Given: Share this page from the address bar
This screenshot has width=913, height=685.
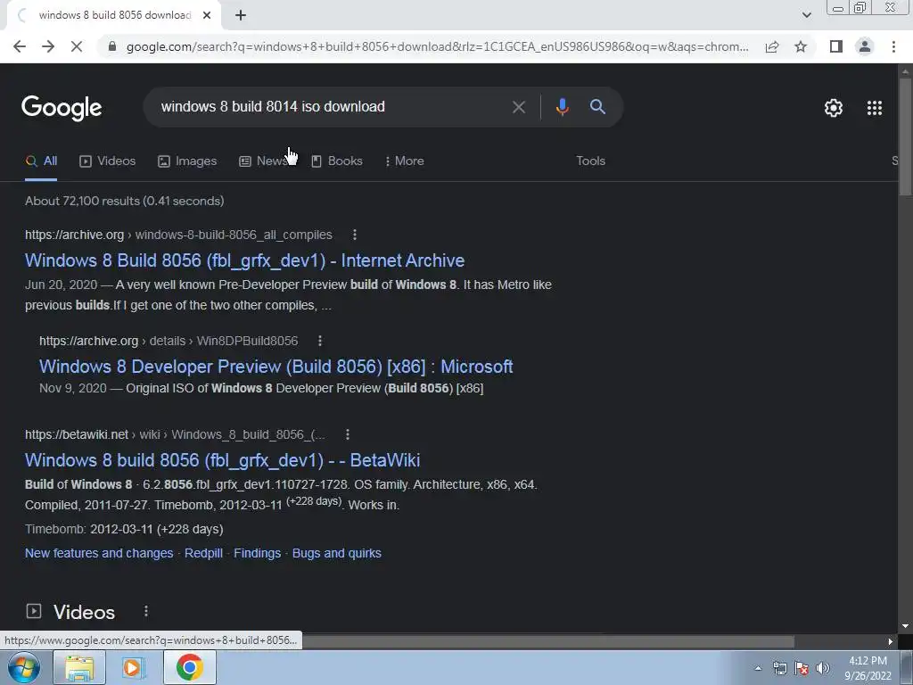Looking at the screenshot, I should coord(772,46).
